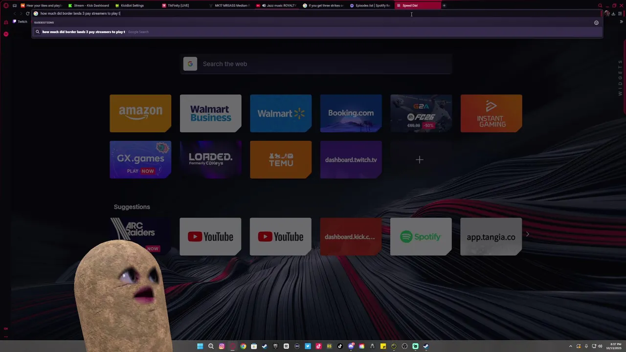
Task: Open TikTok black taskbar icon
Action: coord(340,346)
